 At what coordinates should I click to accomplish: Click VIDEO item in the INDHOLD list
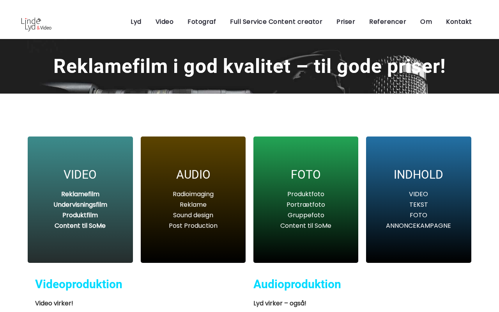coord(419,194)
